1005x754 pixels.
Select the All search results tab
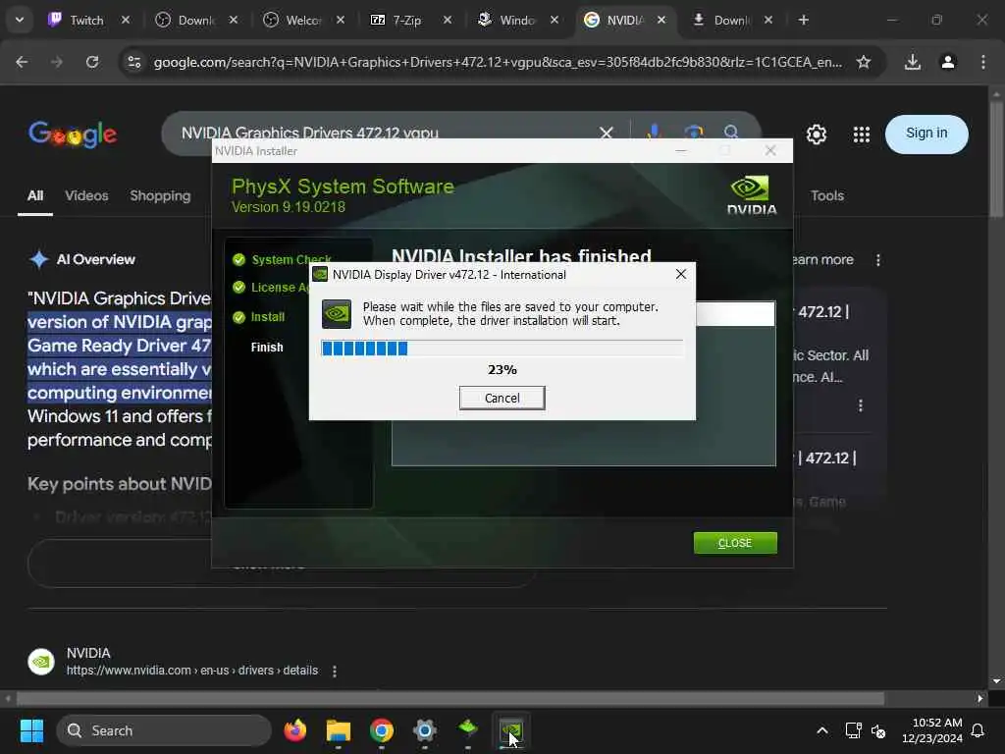35,195
